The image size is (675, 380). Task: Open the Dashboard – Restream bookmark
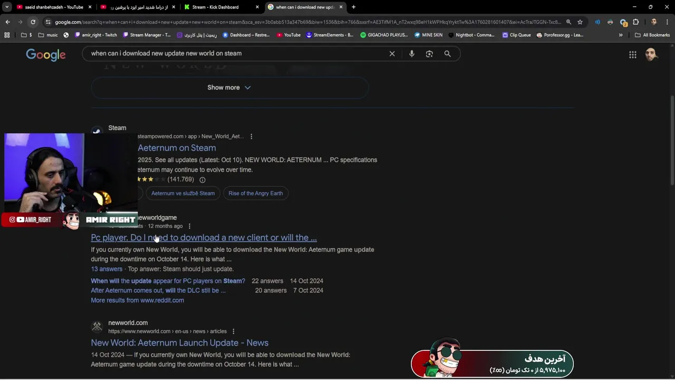click(246, 35)
